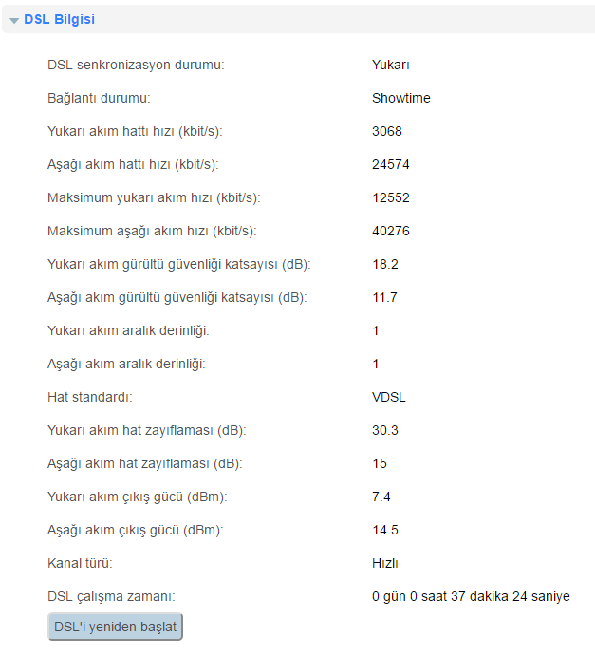The height and width of the screenshot is (656, 595).
Task: Click the DSL Bilgisi header title
Action: click(59, 19)
